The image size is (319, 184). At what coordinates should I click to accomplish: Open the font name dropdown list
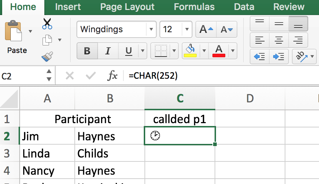(x=151, y=29)
